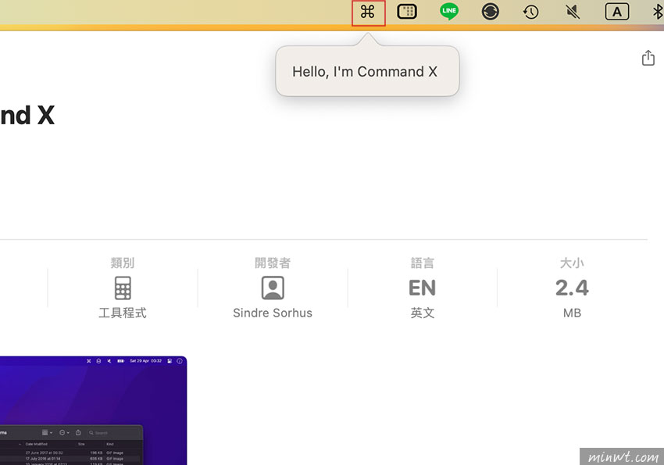Click the 大小 heading

click(572, 263)
